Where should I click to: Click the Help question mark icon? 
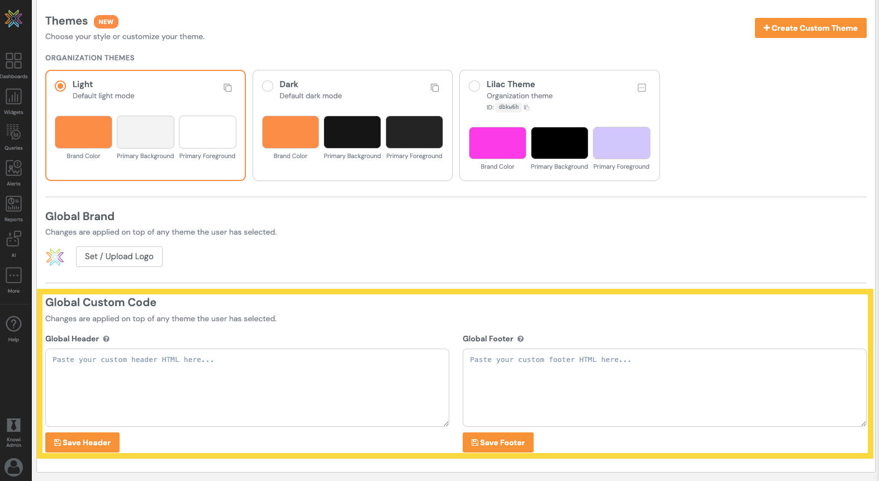(13, 324)
